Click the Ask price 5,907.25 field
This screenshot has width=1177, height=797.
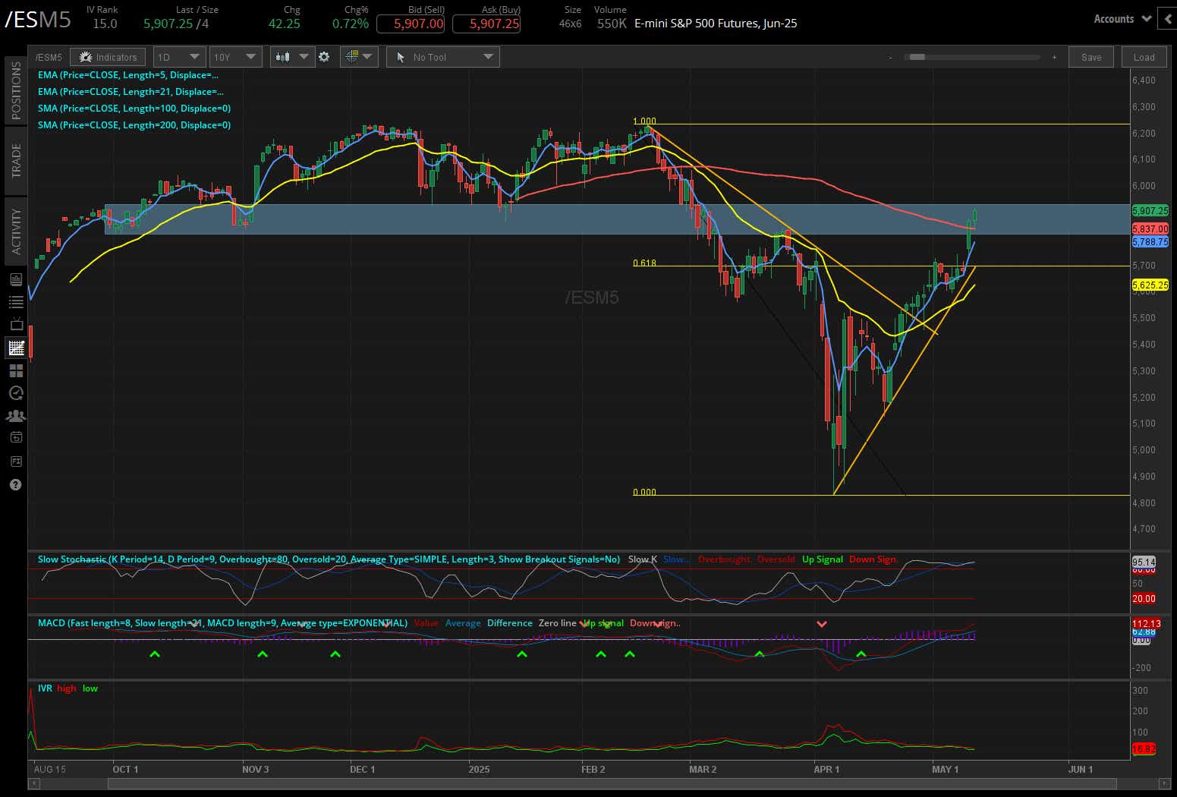pyautogui.click(x=486, y=24)
